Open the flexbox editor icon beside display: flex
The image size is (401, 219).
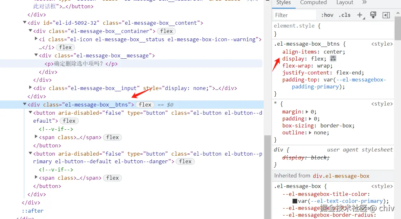coord(333,59)
